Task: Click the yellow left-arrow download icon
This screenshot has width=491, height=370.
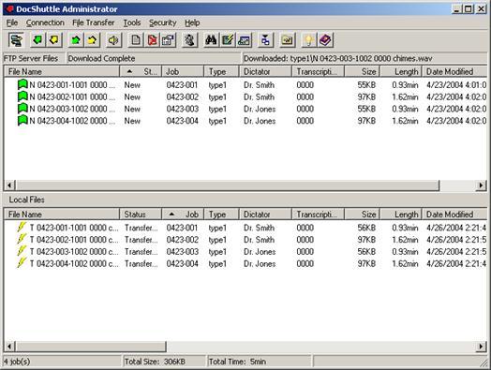Action: click(x=54, y=40)
